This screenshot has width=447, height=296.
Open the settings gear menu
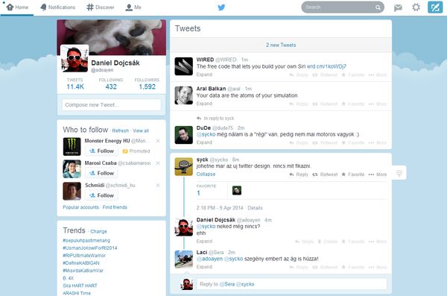[x=416, y=7]
